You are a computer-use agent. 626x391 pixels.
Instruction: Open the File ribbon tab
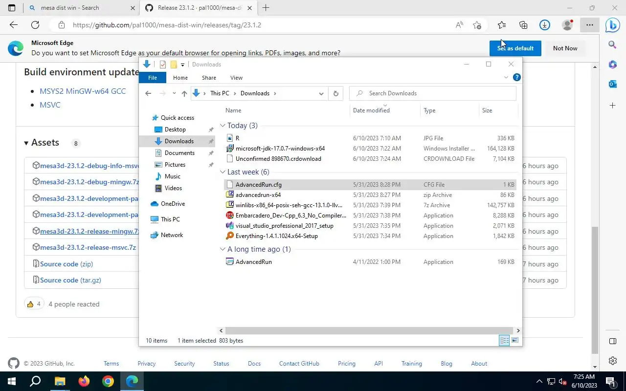(x=153, y=78)
